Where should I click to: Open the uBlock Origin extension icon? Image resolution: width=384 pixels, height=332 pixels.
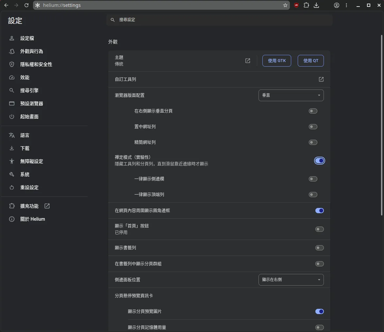coord(296,5)
